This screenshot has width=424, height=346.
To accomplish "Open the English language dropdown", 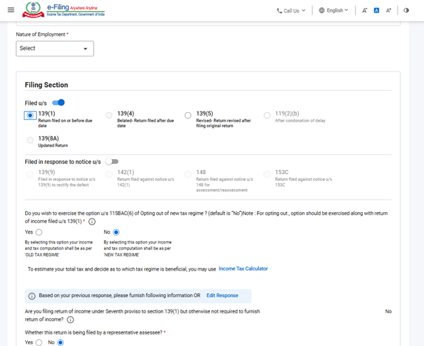I will (334, 10).
